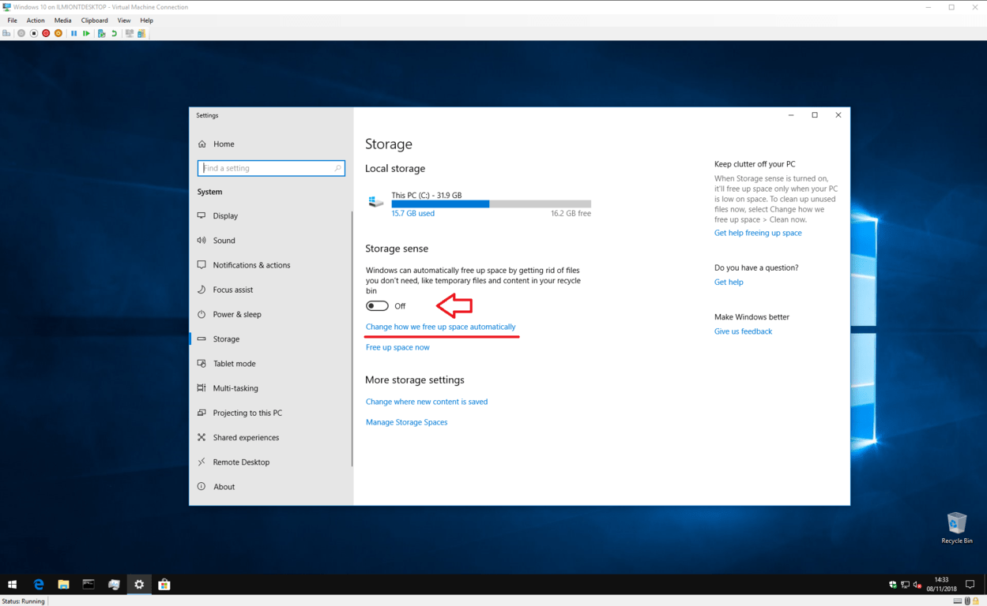Image resolution: width=987 pixels, height=606 pixels.
Task: Open Change how we free up space automatically
Action: click(442, 326)
